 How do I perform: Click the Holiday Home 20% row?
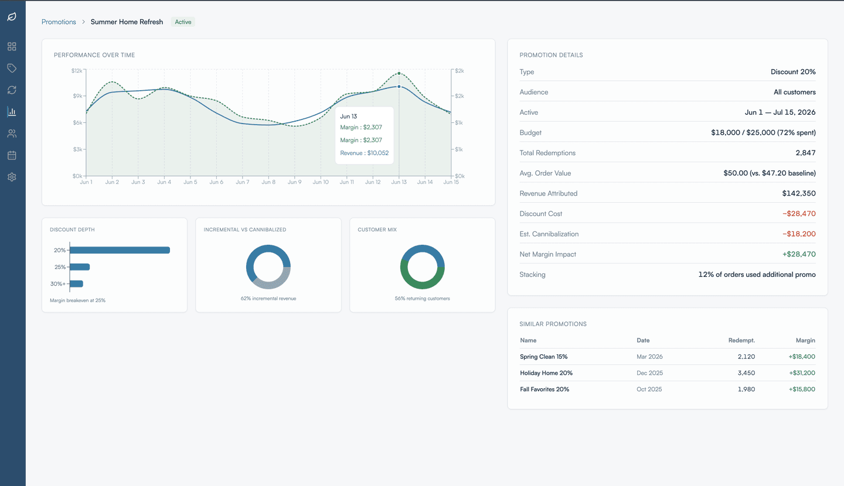tap(546, 372)
